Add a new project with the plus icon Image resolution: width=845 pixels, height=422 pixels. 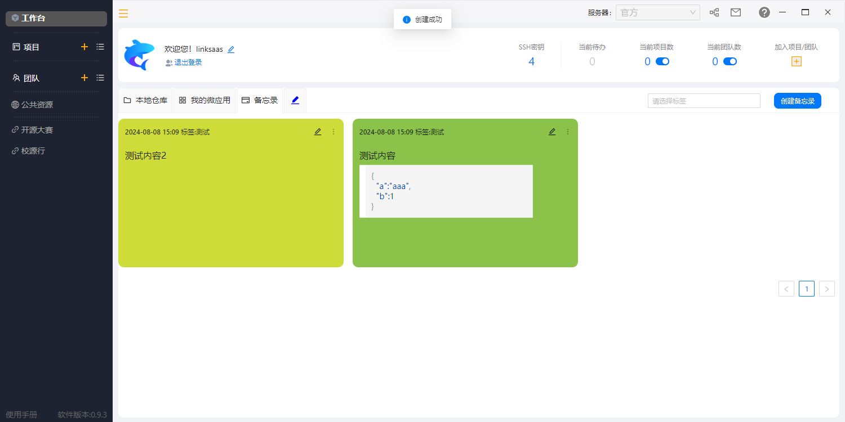[x=84, y=47]
